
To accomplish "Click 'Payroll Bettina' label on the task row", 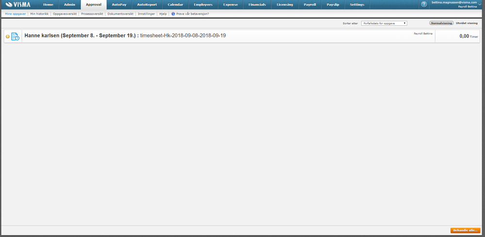I will (x=423, y=33).
